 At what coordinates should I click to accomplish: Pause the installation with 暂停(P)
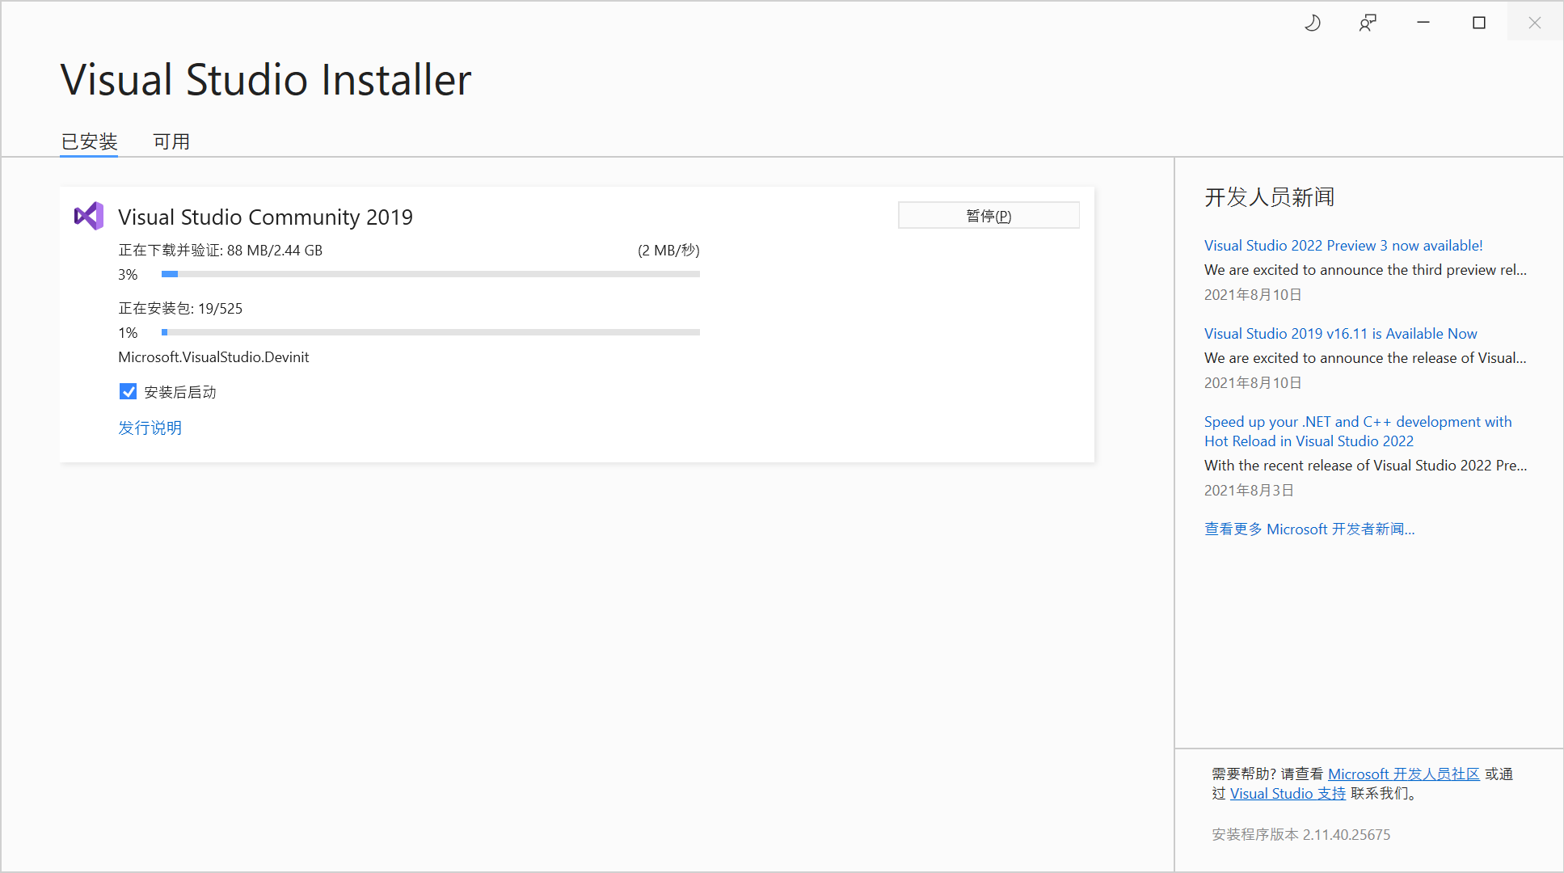[988, 216]
